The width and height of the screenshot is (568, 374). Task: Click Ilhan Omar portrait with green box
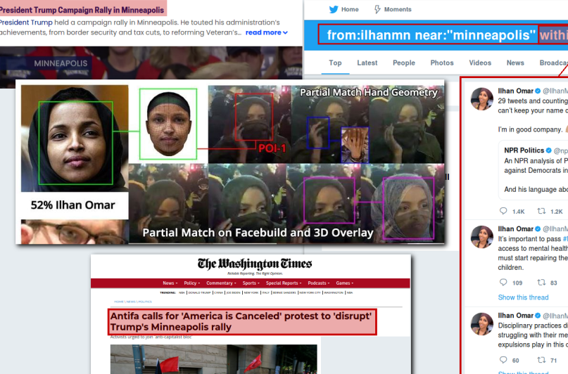click(75, 138)
